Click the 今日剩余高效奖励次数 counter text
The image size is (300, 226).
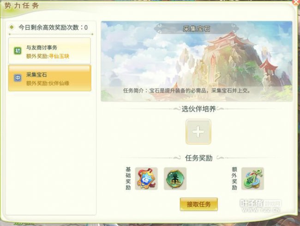(x=53, y=27)
